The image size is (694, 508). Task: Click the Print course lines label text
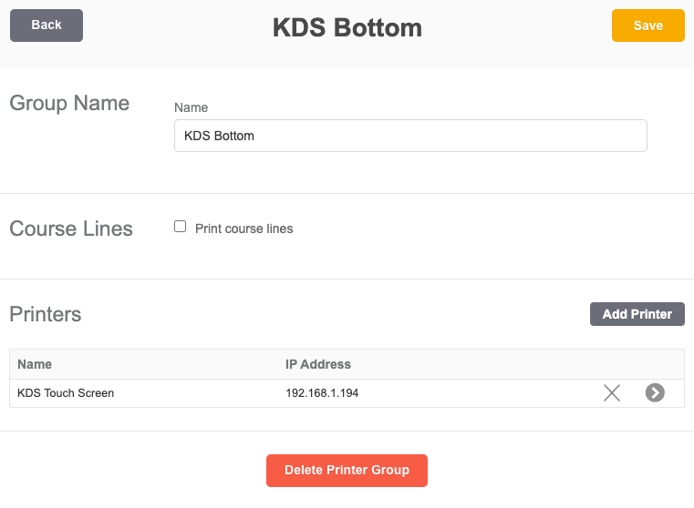244,229
